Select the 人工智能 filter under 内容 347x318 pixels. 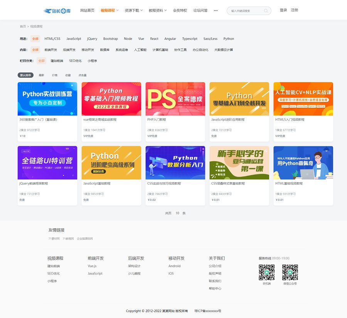coord(140,50)
